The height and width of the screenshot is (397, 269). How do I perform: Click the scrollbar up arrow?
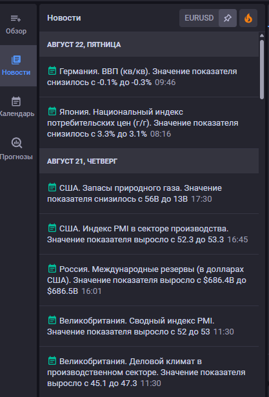point(262,35)
